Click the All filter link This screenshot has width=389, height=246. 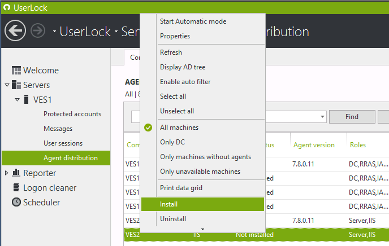click(x=129, y=94)
